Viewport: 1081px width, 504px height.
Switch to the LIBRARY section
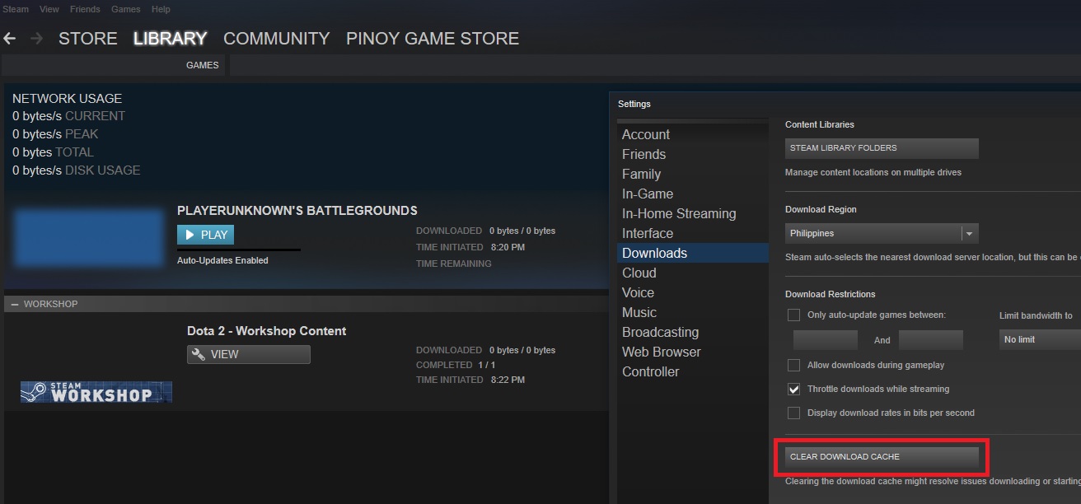[170, 39]
